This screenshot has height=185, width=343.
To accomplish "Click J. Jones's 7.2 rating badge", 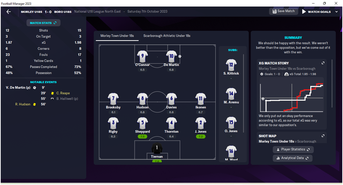I will coord(201,136).
